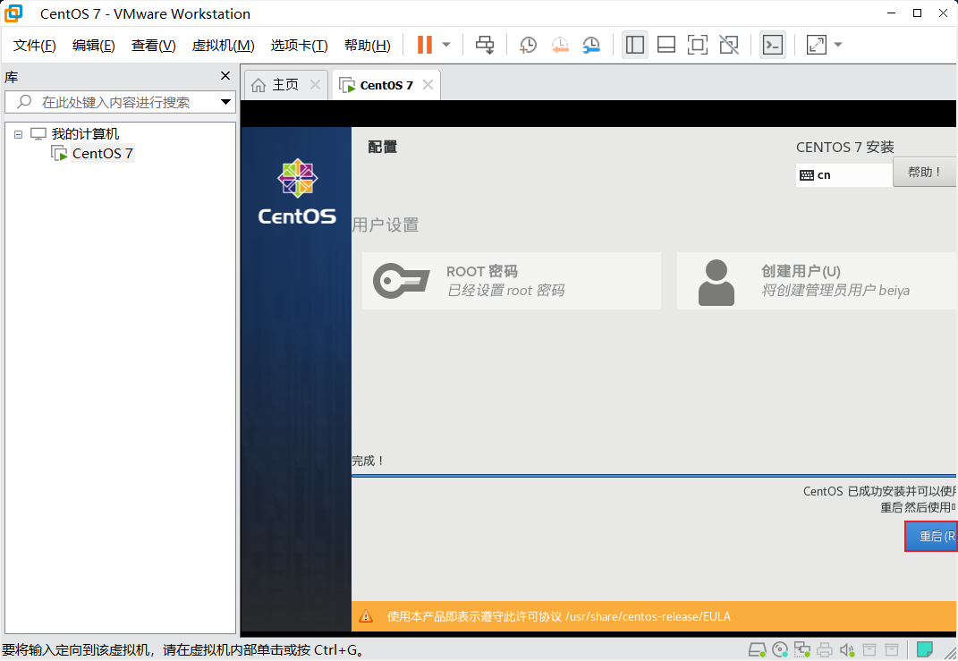Open the power options dropdown beside pause
Viewport: 958px width, 661px height.
(446, 45)
